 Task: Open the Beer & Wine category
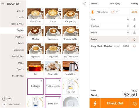(18, 24)
